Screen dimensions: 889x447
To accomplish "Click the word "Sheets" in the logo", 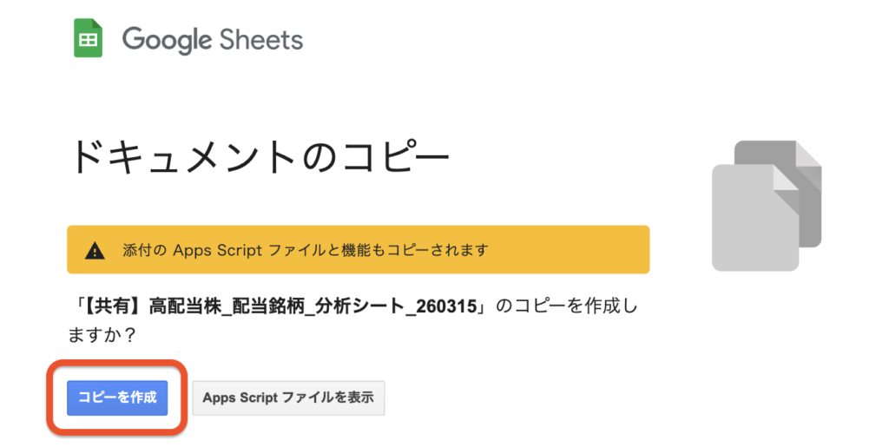I will coord(260,39).
